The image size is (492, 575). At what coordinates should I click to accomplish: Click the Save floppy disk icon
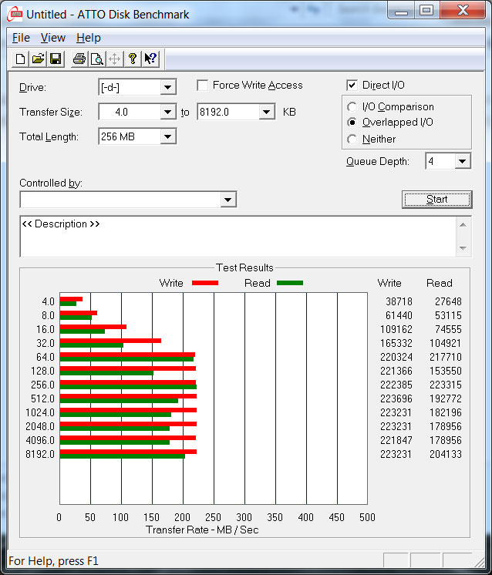click(x=56, y=59)
